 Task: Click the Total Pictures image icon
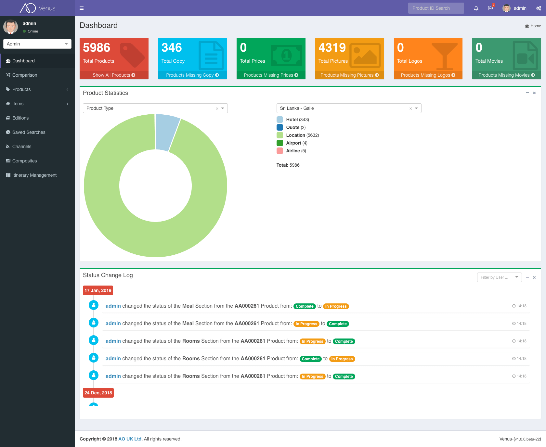[365, 56]
